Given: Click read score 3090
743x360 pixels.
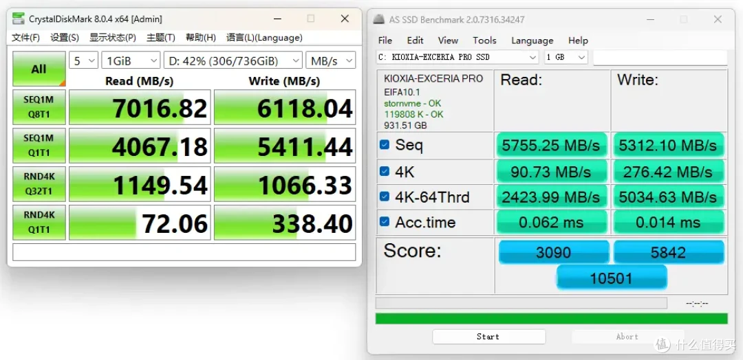Looking at the screenshot, I should click(x=553, y=252).
